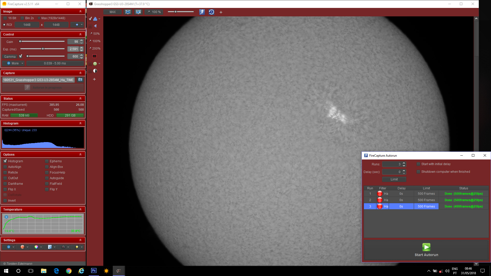The image size is (491, 276).
Task: Open the More dropdown in Control panel
Action: 13,63
